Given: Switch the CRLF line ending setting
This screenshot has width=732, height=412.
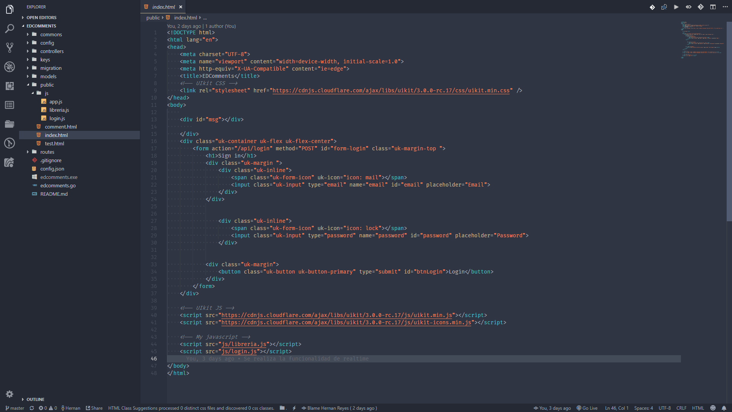Looking at the screenshot, I should point(681,408).
